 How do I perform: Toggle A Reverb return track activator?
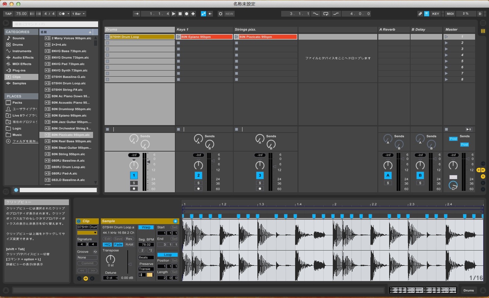(x=388, y=176)
